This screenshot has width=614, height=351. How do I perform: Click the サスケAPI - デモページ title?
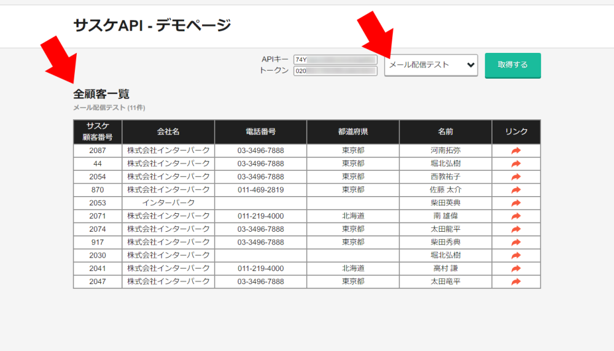pyautogui.click(x=152, y=25)
